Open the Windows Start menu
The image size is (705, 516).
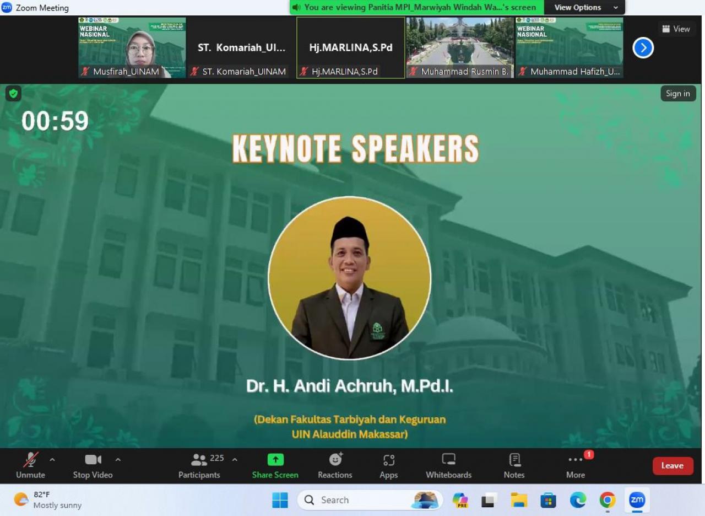coord(280,500)
